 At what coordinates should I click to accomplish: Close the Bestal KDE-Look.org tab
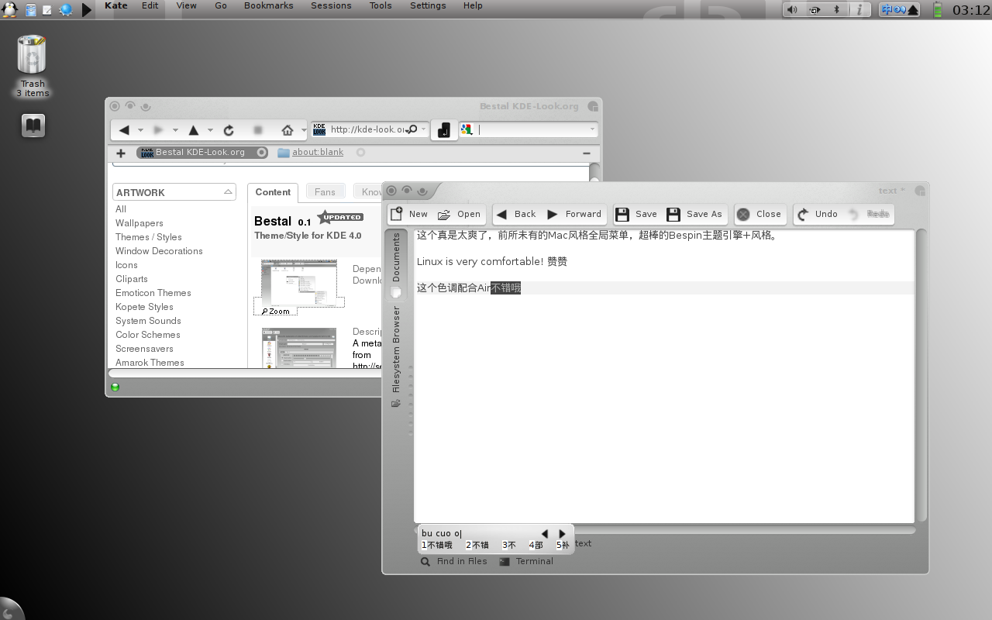click(x=262, y=153)
